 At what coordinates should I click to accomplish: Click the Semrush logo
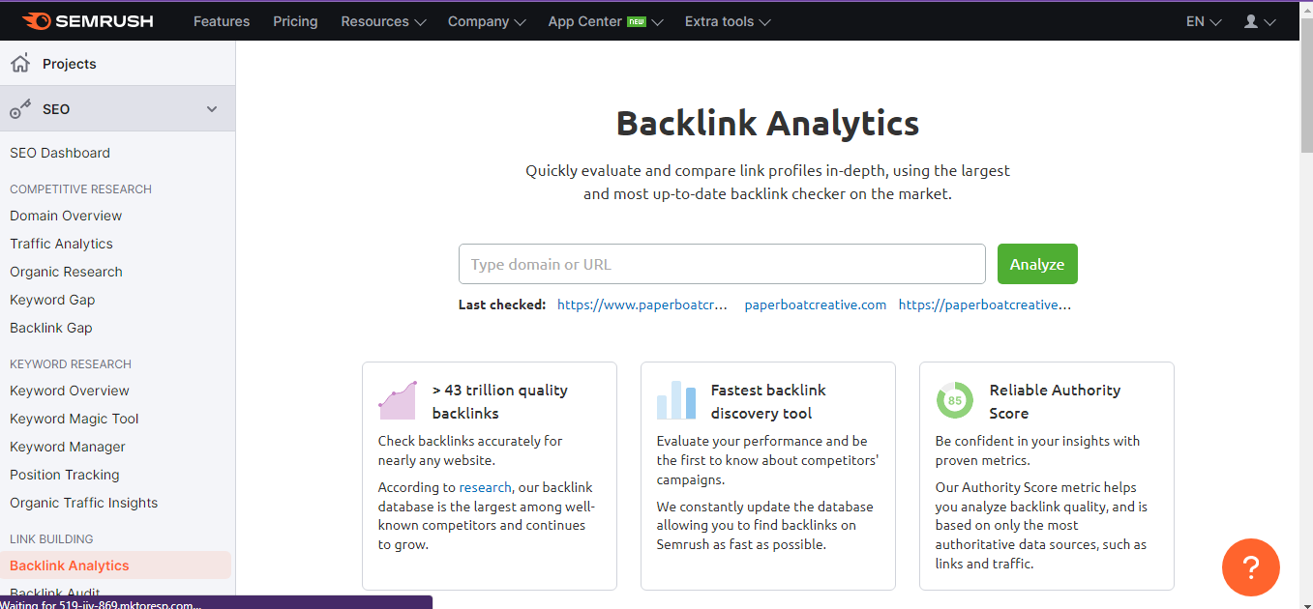(x=87, y=21)
